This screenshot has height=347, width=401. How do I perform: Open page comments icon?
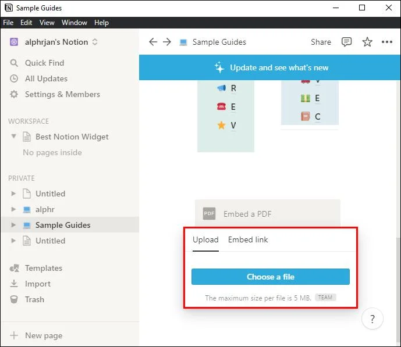point(346,42)
